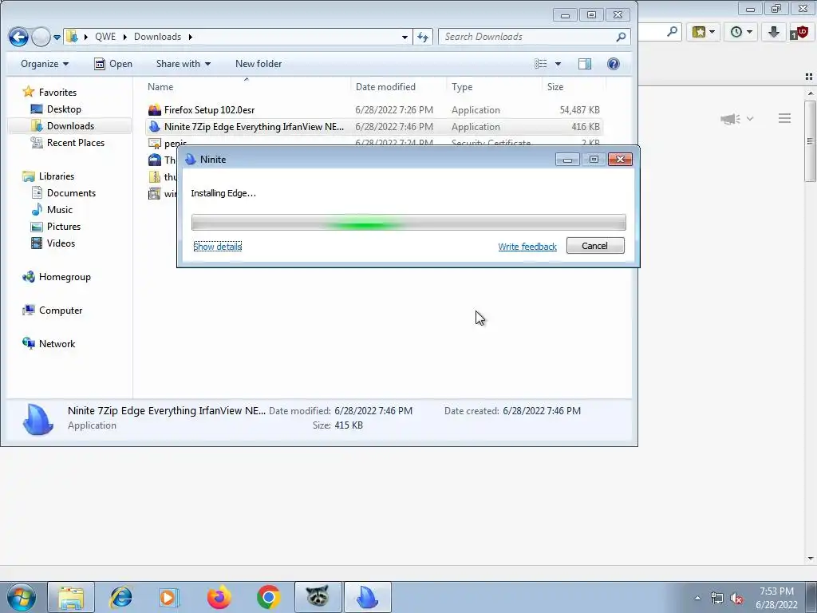
Task: Click the network tray icon
Action: tap(717, 599)
